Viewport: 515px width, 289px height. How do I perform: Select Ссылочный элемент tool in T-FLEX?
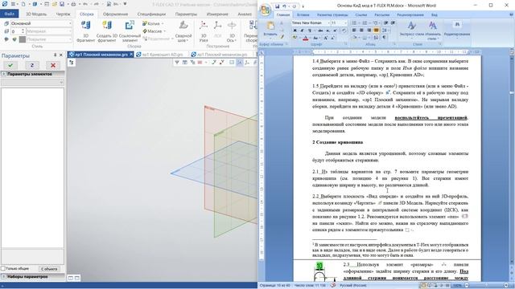click(130, 31)
